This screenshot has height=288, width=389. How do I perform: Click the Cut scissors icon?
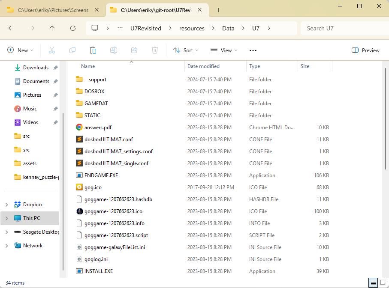pos(51,50)
